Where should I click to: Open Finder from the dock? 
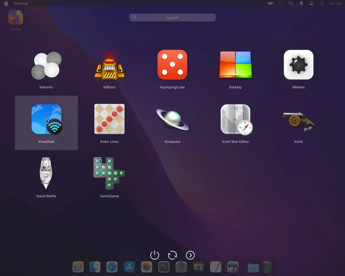pyautogui.click(x=95, y=267)
